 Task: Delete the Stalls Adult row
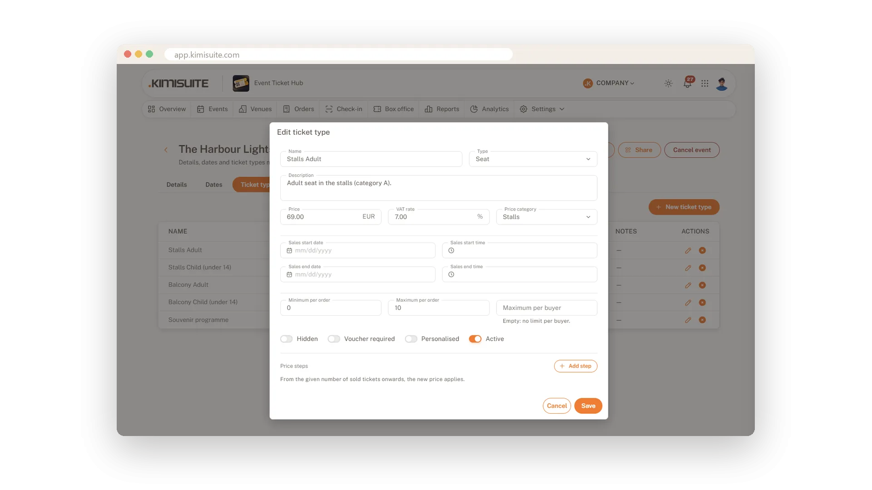(x=702, y=250)
